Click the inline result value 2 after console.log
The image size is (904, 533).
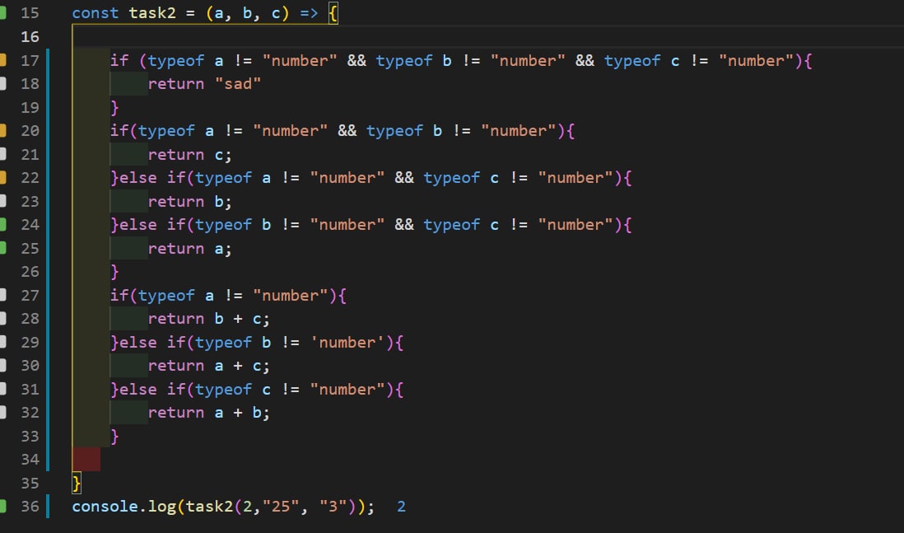[401, 507]
